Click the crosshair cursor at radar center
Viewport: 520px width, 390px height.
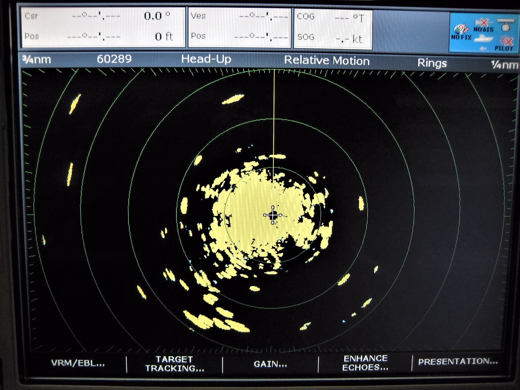tap(273, 215)
